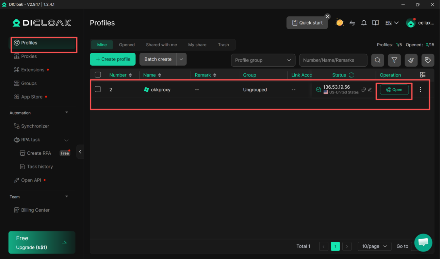Open Synchronizer under Automation
The width and height of the screenshot is (440, 259).
pos(32,126)
